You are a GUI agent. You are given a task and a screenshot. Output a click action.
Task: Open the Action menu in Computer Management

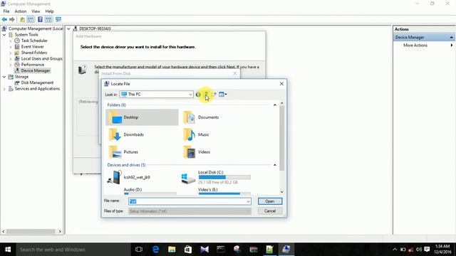click(x=21, y=11)
